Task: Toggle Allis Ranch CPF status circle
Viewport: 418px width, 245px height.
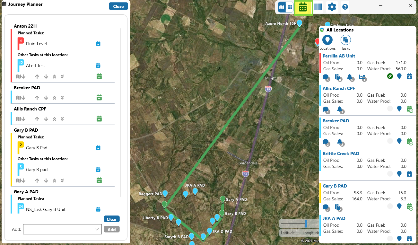Action: pos(390,109)
